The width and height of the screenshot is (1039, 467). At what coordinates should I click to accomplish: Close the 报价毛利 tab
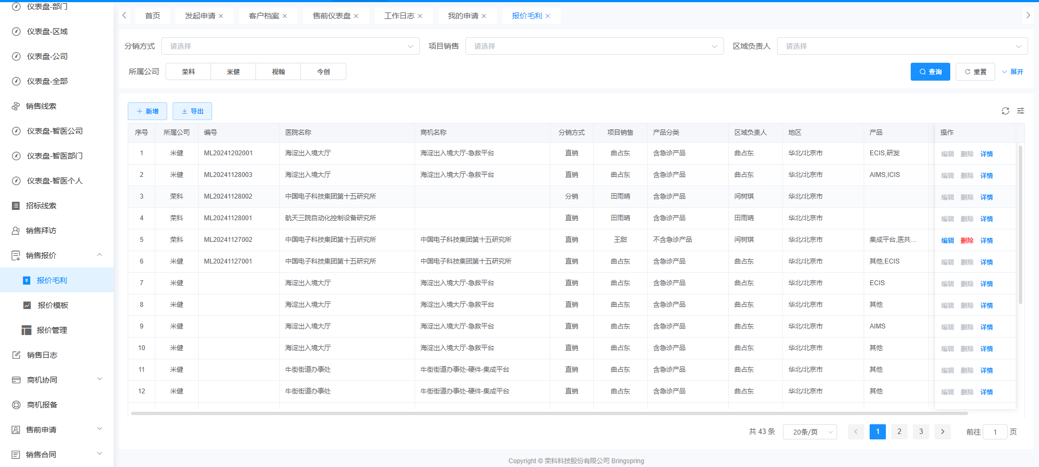click(x=548, y=16)
